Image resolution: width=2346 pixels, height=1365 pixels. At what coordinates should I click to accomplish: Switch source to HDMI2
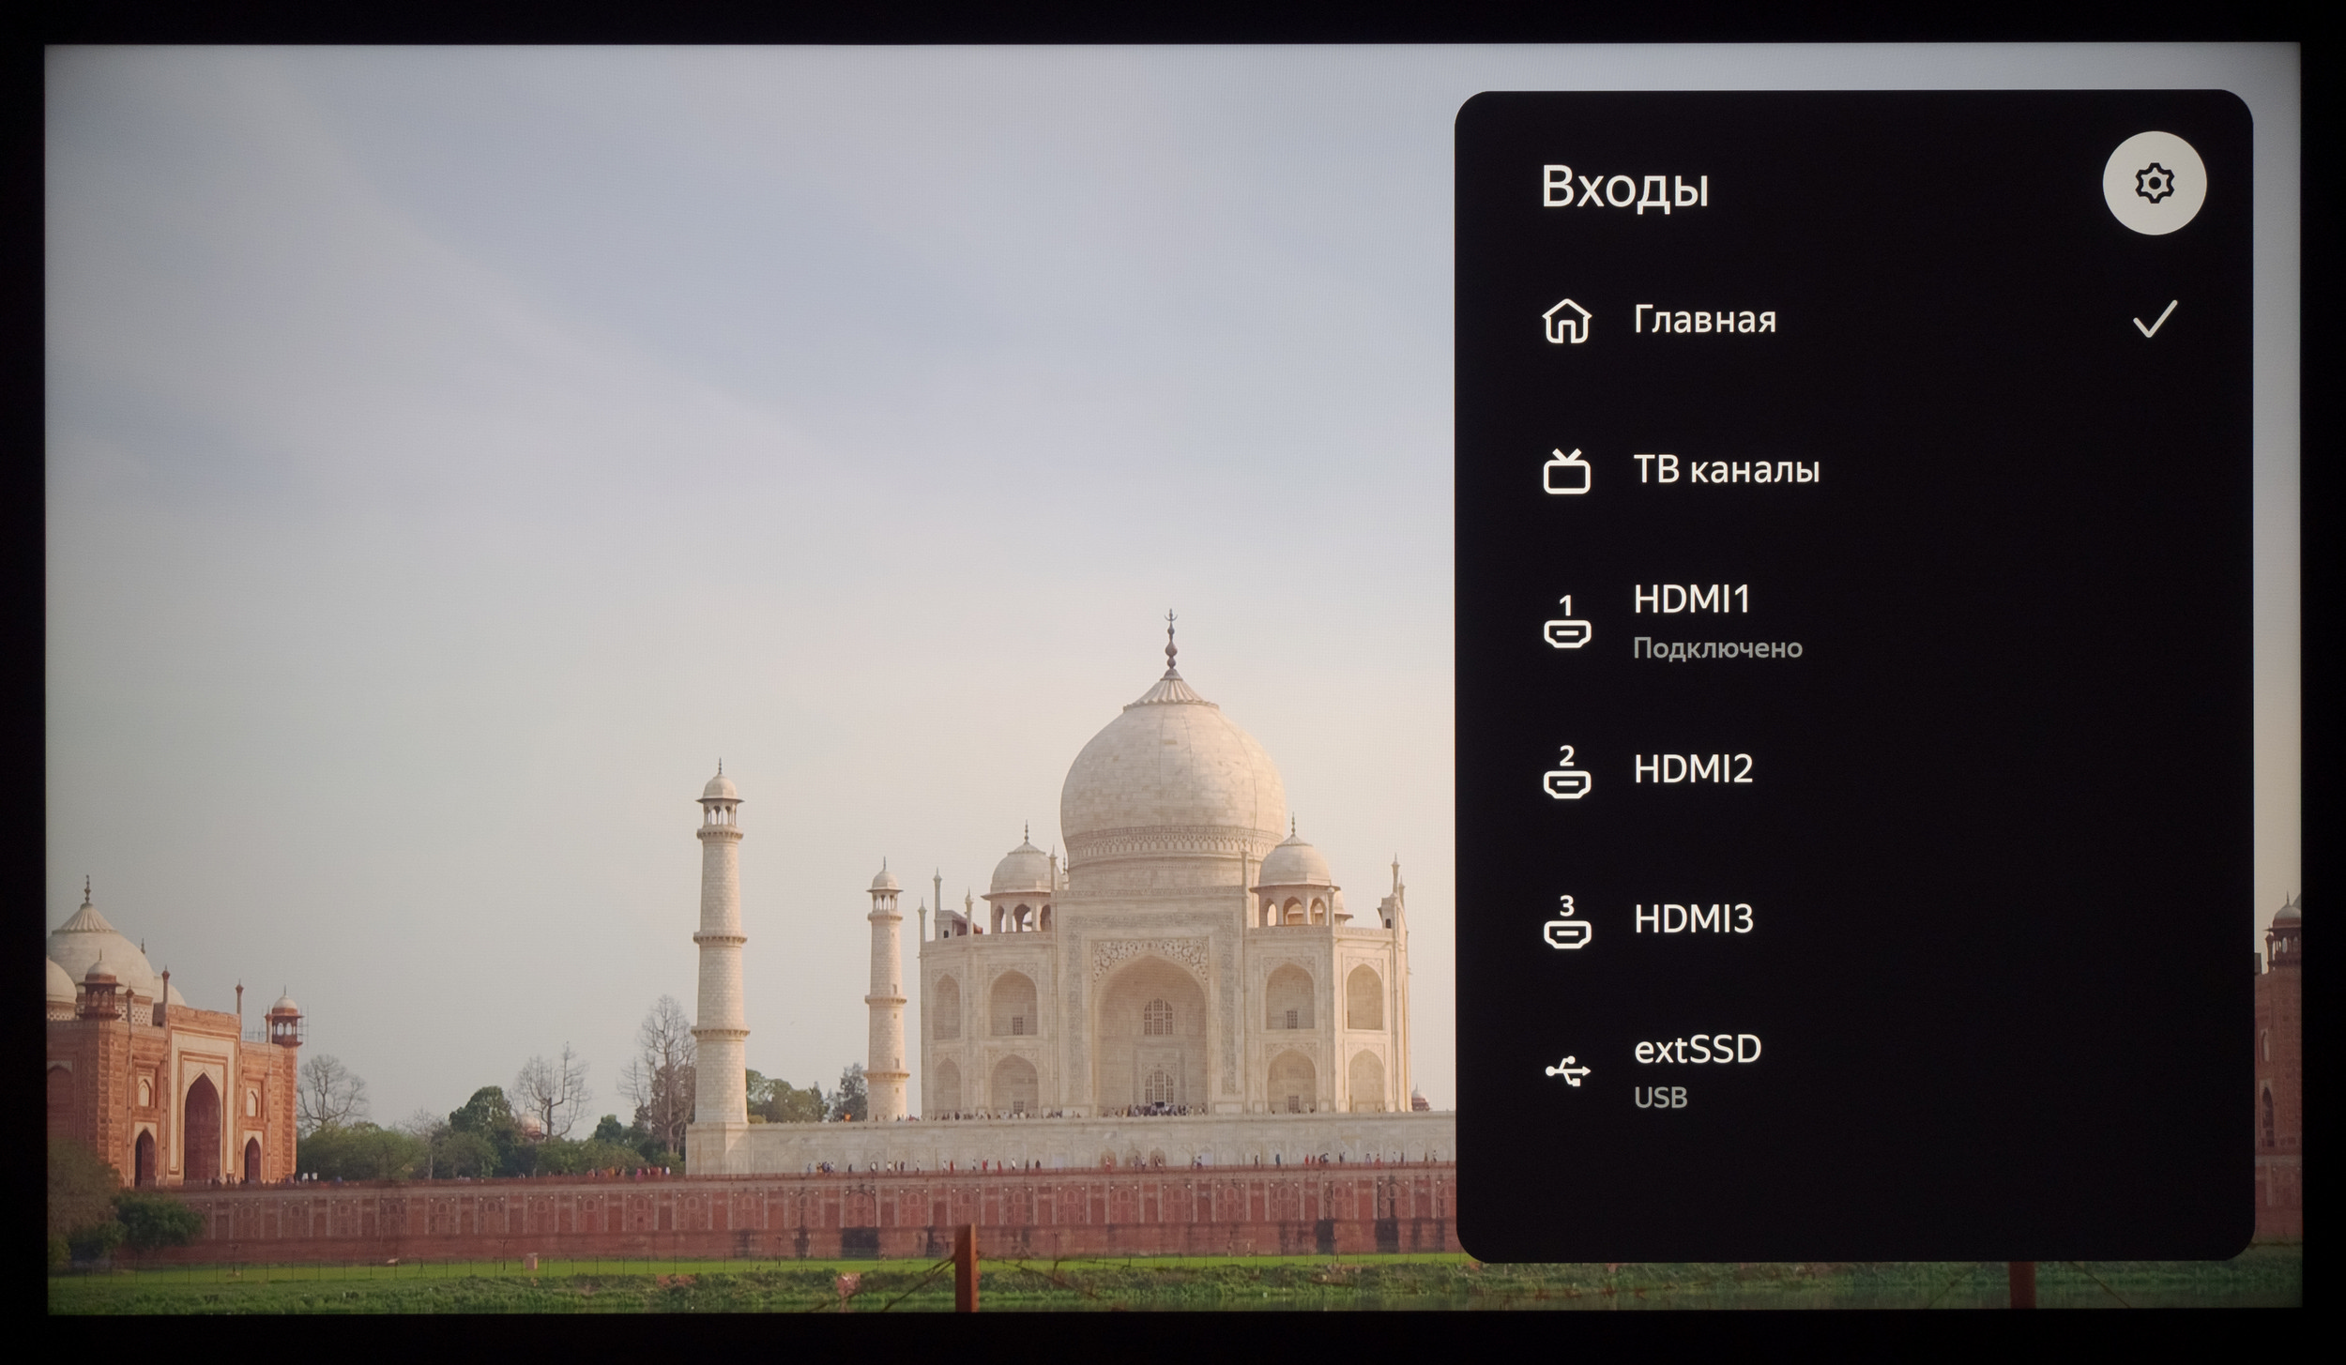1692,769
